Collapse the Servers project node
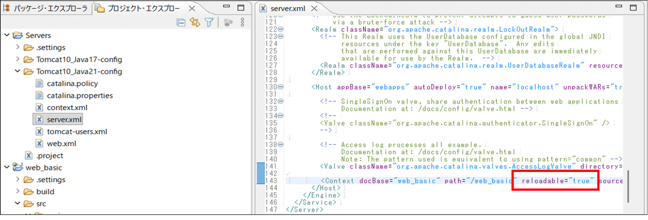Viewport: 648px width, 220px height. (7, 35)
